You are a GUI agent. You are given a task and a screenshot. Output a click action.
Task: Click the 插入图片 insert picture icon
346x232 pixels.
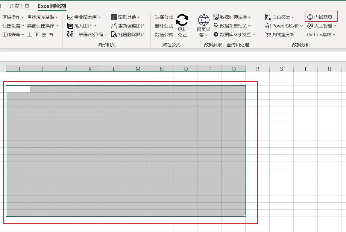[70, 26]
